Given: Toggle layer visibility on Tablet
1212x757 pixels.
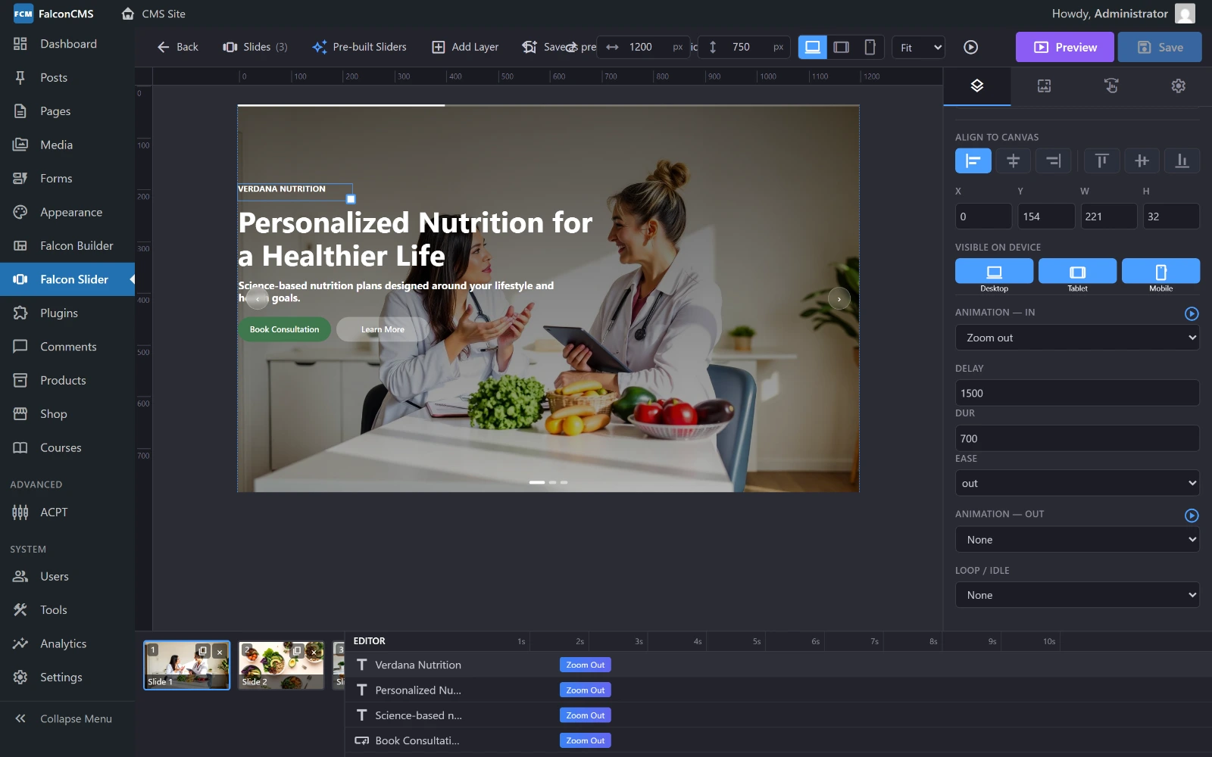Looking at the screenshot, I should pos(1077,271).
